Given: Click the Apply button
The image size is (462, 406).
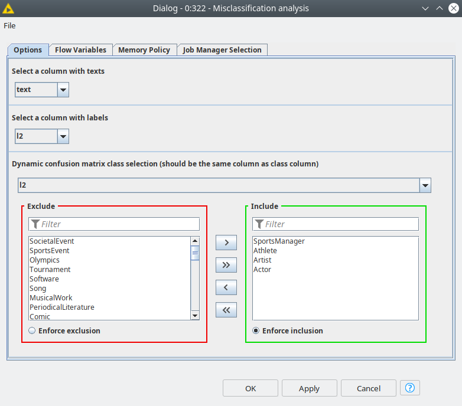Looking at the screenshot, I should 310,388.
